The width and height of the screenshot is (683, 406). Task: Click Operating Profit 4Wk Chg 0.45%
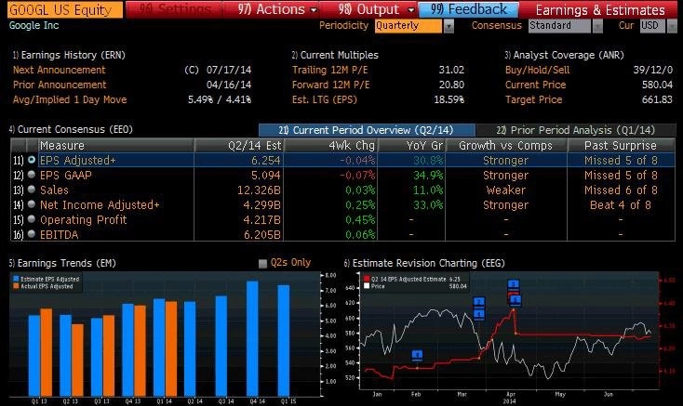click(360, 220)
